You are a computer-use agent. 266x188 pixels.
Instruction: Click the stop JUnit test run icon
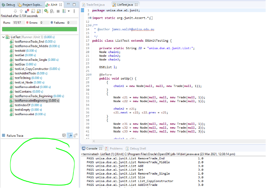pyautogui.click(x=58, y=11)
